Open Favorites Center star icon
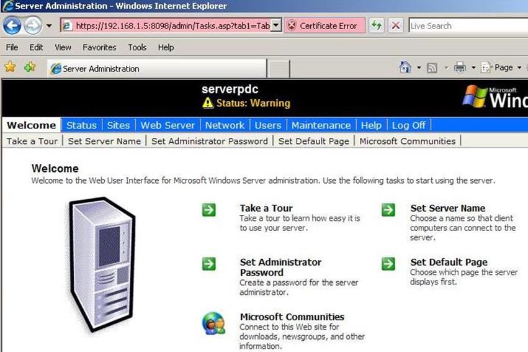This screenshot has height=352, width=528. coord(10,66)
